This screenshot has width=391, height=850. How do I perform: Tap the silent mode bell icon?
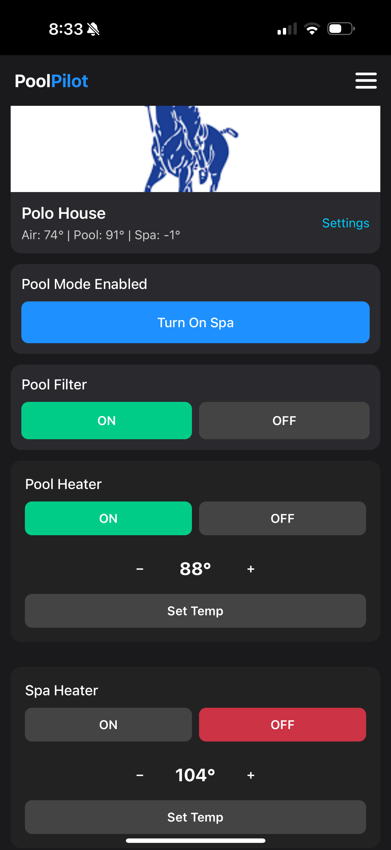tap(93, 29)
